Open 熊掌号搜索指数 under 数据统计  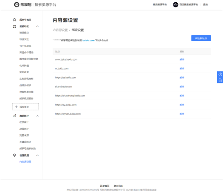coord(27,149)
